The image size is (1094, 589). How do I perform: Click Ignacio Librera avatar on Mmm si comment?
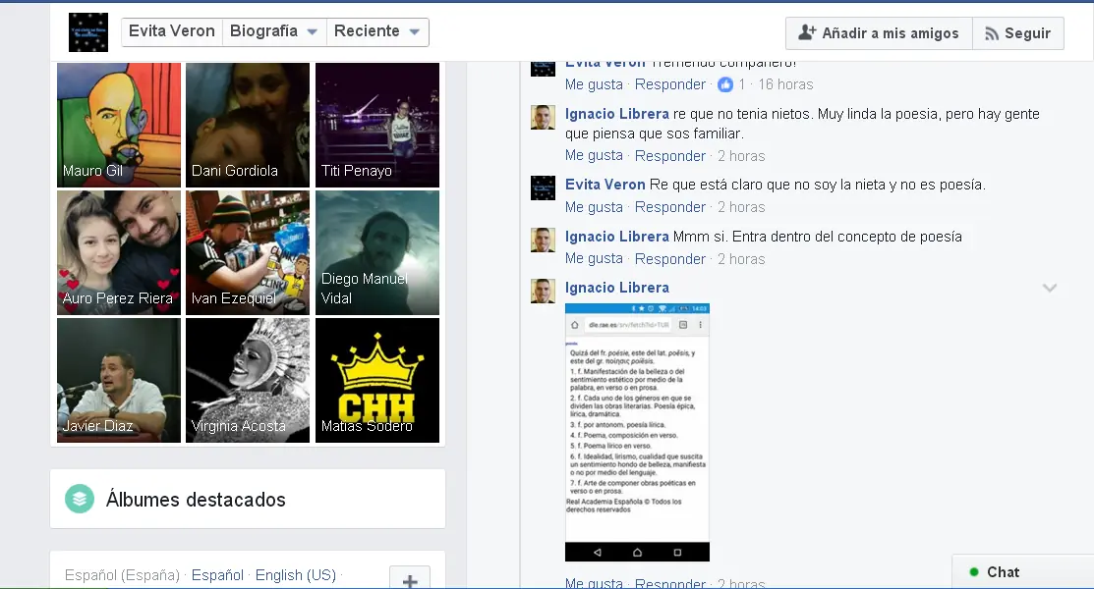coord(543,240)
